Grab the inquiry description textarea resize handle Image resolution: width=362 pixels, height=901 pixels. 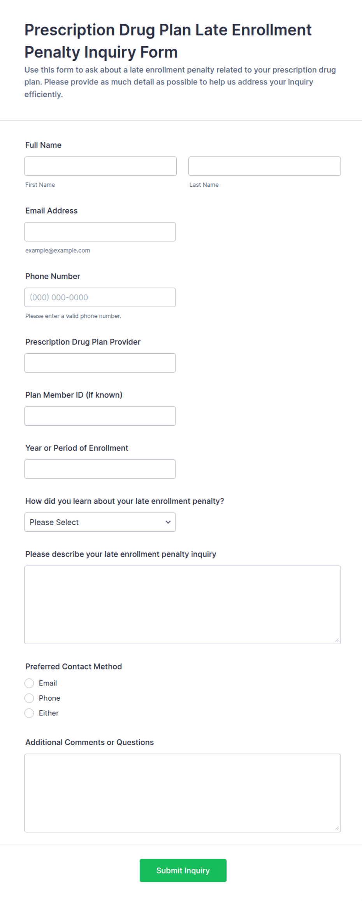coord(337,640)
